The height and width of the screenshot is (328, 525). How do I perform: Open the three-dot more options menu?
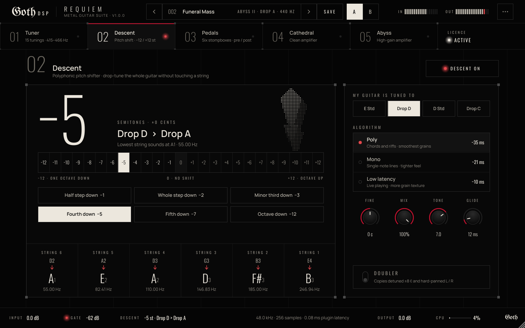[505, 12]
